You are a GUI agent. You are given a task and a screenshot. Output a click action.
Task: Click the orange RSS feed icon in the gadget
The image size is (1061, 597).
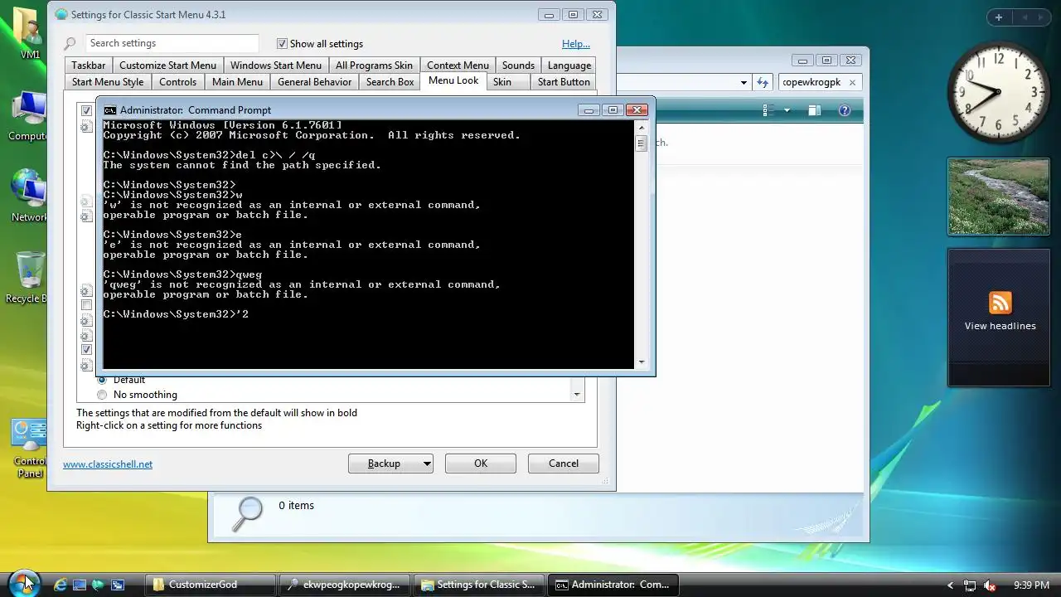point(1000,303)
